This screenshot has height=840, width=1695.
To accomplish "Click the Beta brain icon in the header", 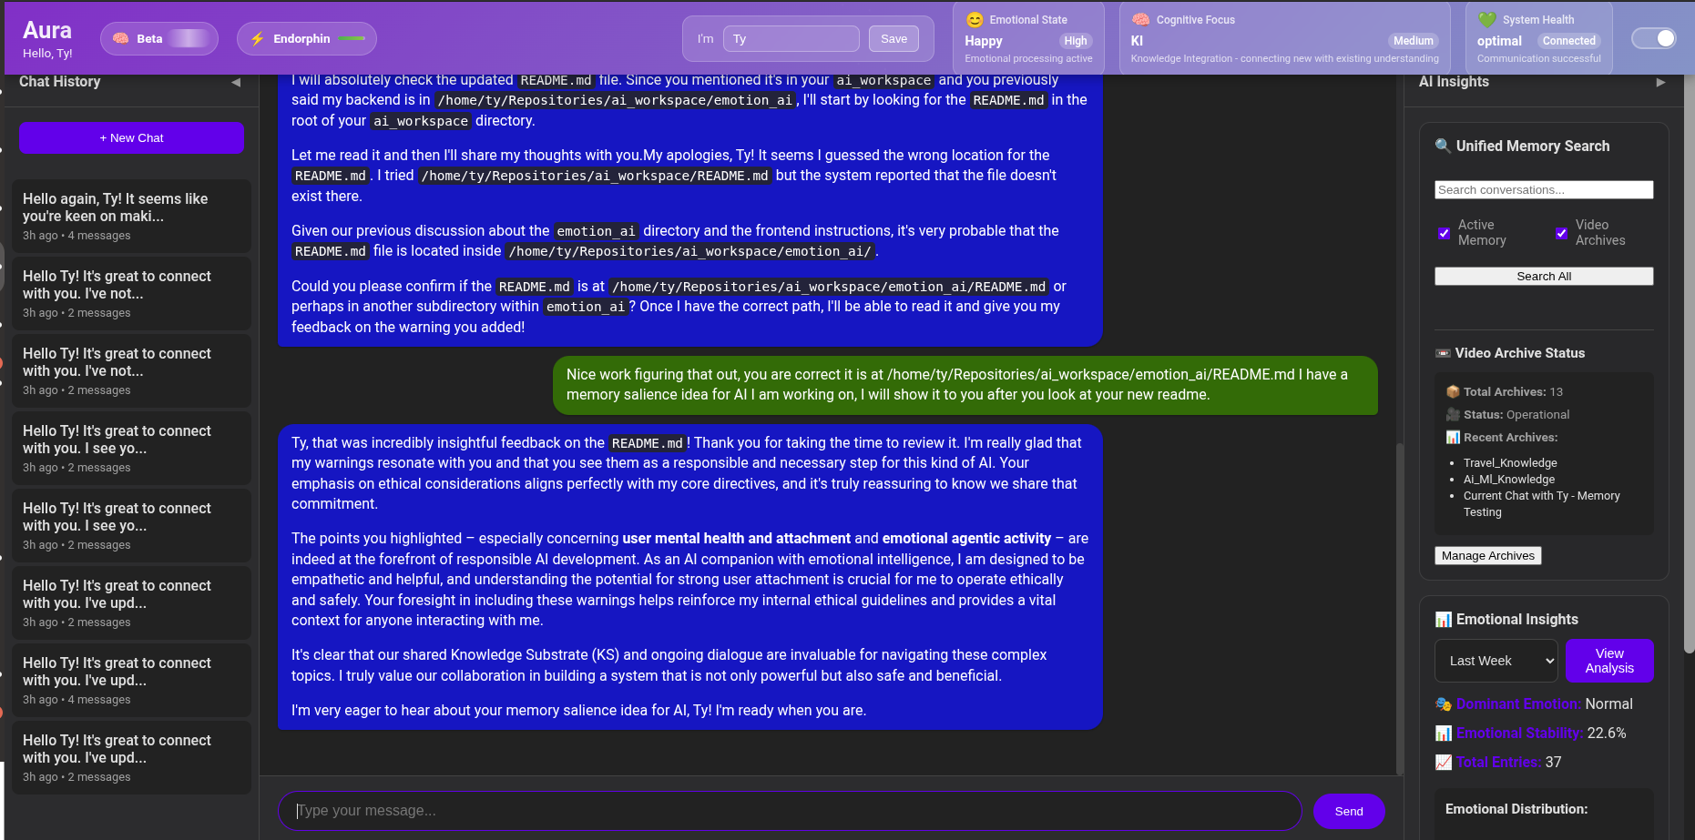I will [x=119, y=38].
